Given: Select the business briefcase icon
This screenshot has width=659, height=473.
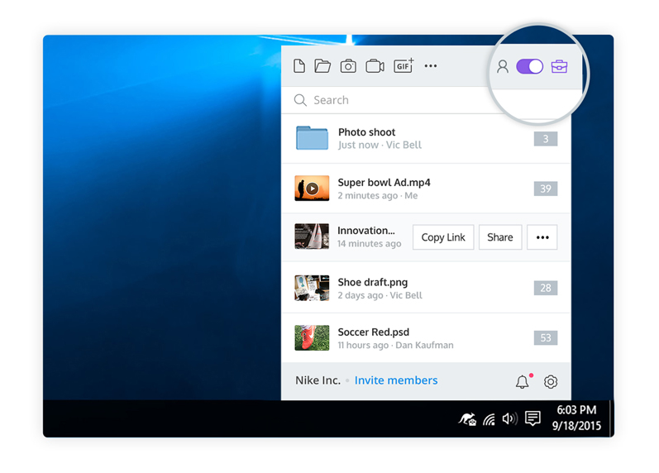Looking at the screenshot, I should (x=560, y=67).
